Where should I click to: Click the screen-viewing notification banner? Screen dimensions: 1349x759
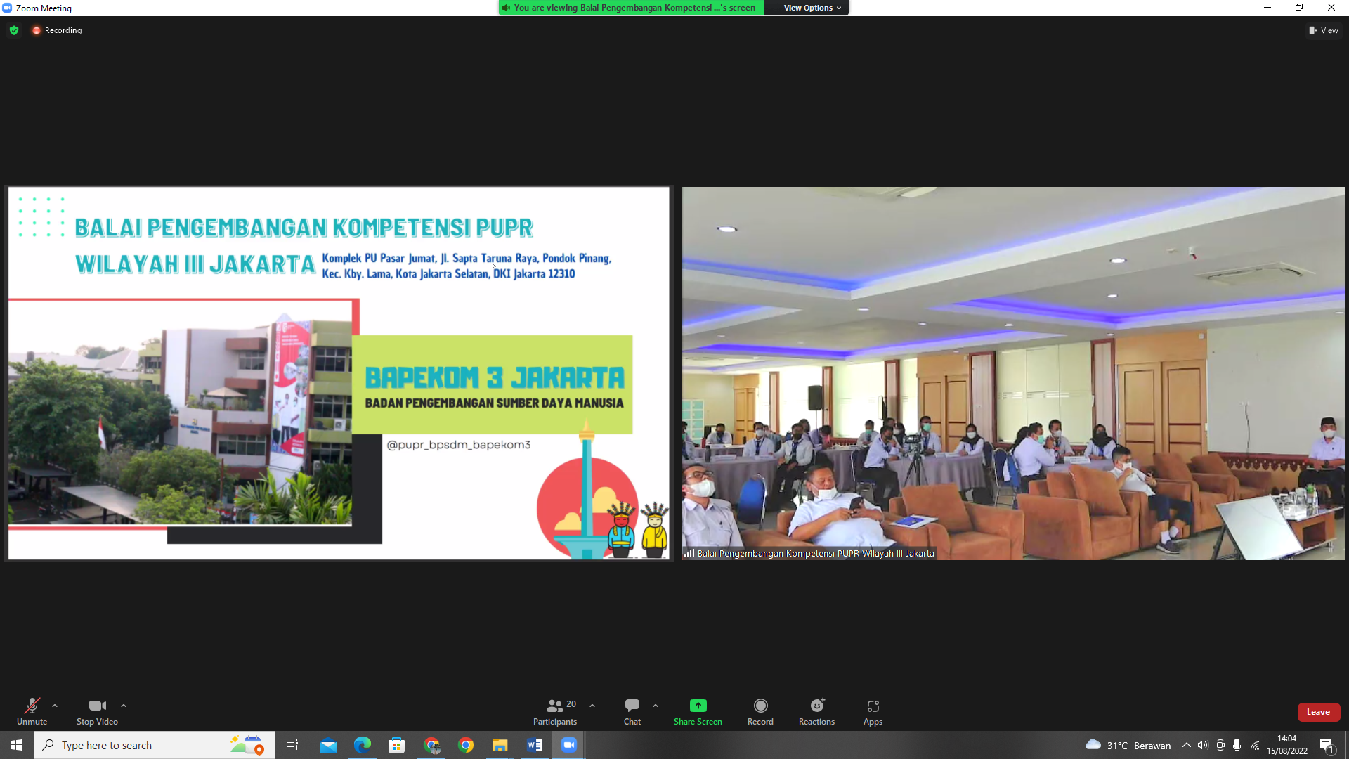(x=631, y=8)
